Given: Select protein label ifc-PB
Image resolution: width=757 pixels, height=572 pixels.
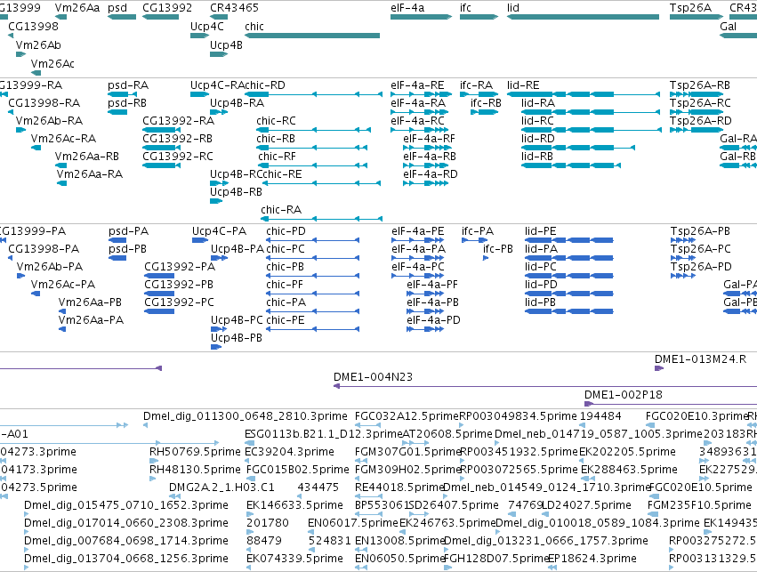Looking at the screenshot, I should coord(498,249).
